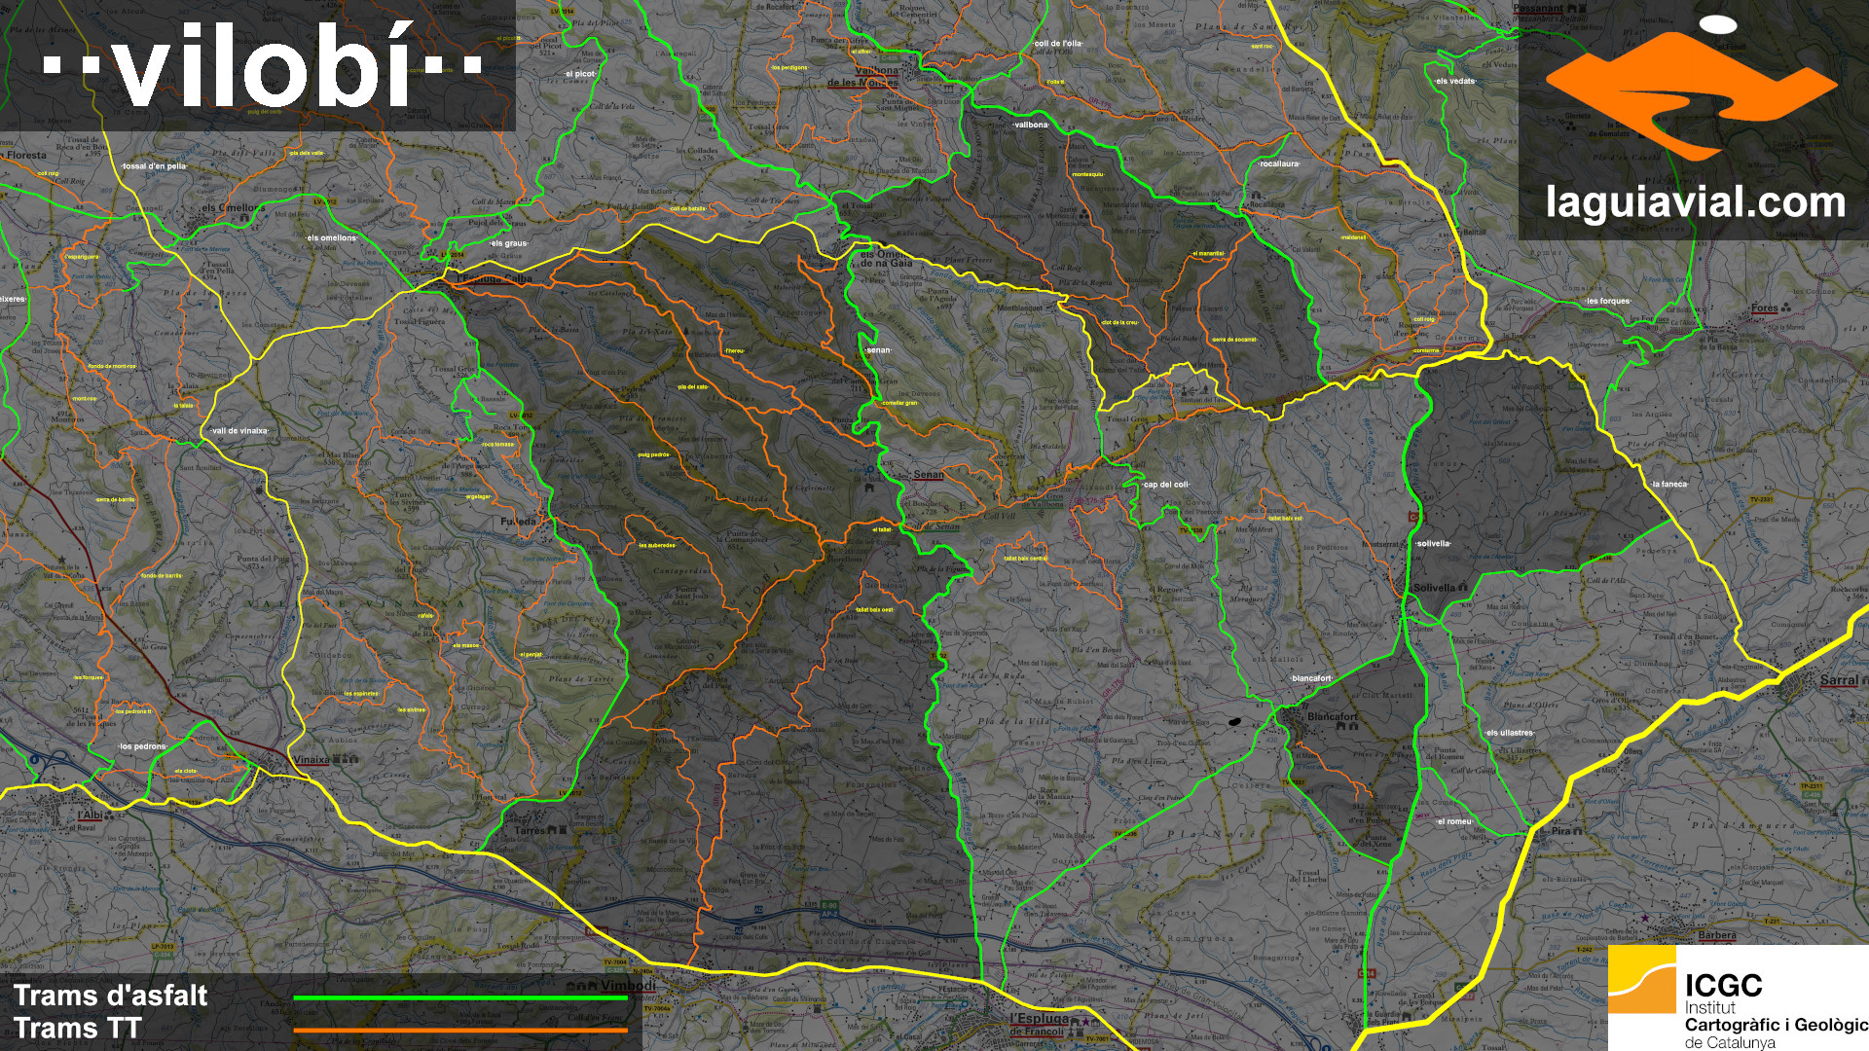1869x1051 pixels.
Task: Click the building icon beside Solivella town
Action: (x=1461, y=587)
